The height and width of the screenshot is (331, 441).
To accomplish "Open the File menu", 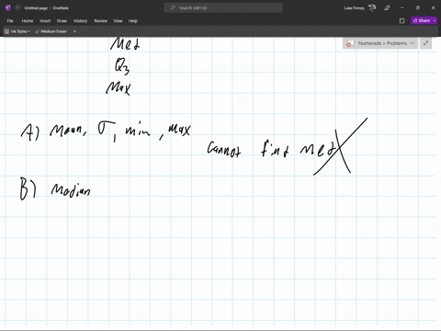I will [10, 21].
